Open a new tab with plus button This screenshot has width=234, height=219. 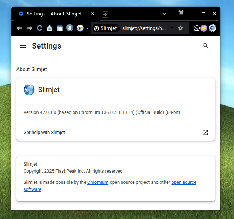point(105,14)
